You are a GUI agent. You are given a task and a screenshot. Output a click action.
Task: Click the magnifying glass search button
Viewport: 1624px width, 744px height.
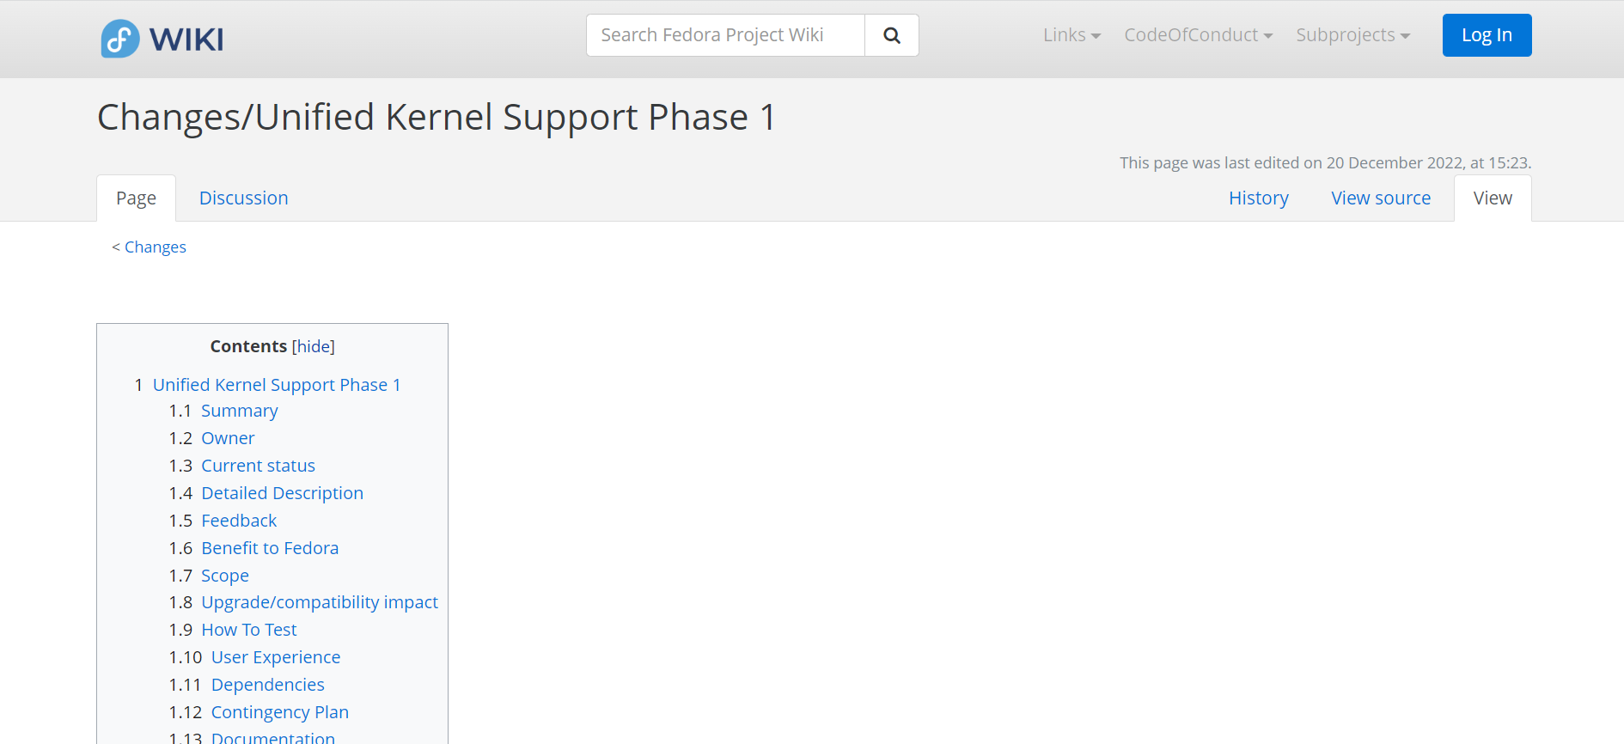tap(892, 35)
